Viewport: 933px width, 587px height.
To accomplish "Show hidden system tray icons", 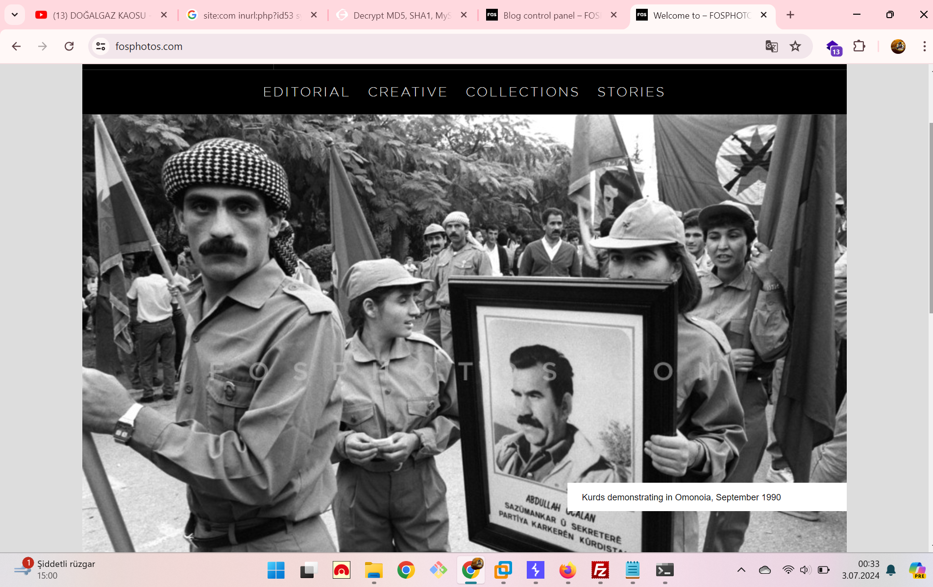I will click(741, 570).
